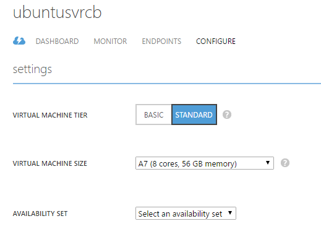
Task: Click the Availability Set label
Action: click(40, 214)
